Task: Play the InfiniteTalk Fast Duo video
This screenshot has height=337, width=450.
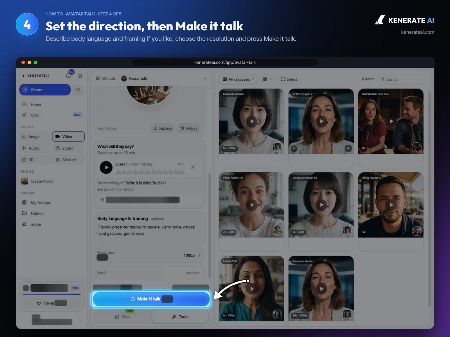Action: click(x=391, y=121)
